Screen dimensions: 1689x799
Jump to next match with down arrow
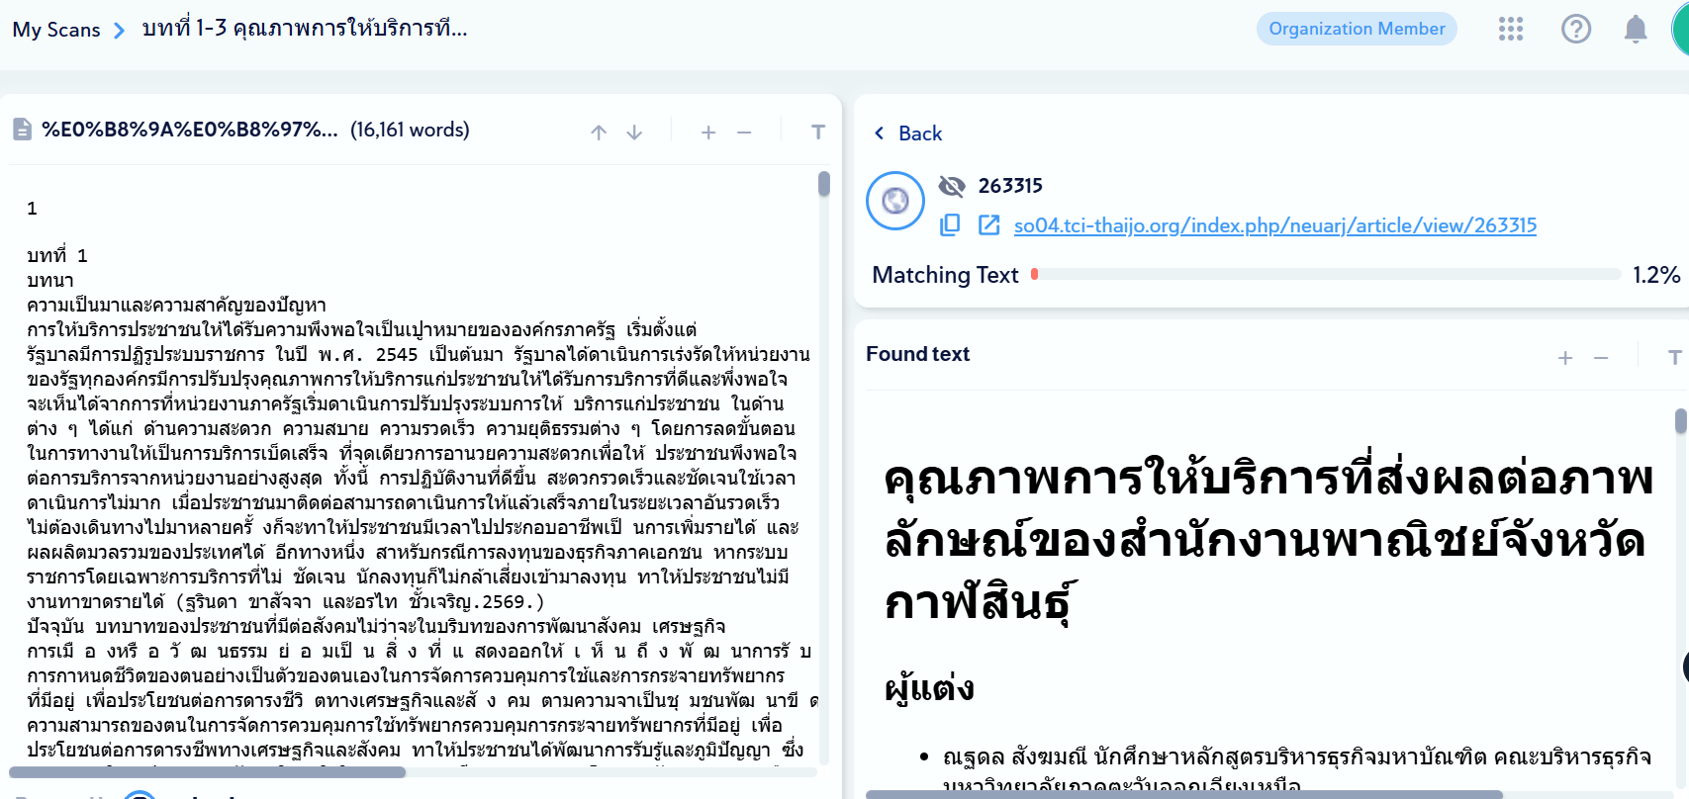(x=634, y=133)
